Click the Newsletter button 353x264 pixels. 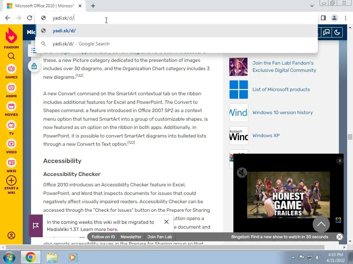131,237
